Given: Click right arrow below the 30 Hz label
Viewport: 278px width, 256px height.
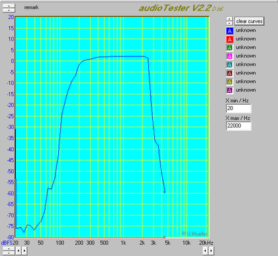Looking at the screenshot, I should pos(24,251).
